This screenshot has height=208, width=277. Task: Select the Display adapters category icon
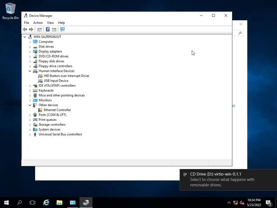tap(35, 51)
